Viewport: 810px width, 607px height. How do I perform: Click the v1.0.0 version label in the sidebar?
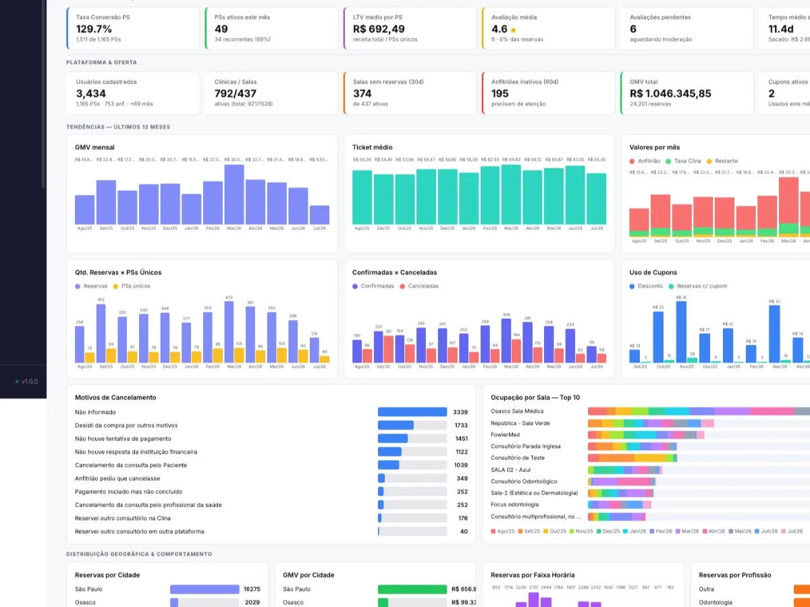(30, 382)
